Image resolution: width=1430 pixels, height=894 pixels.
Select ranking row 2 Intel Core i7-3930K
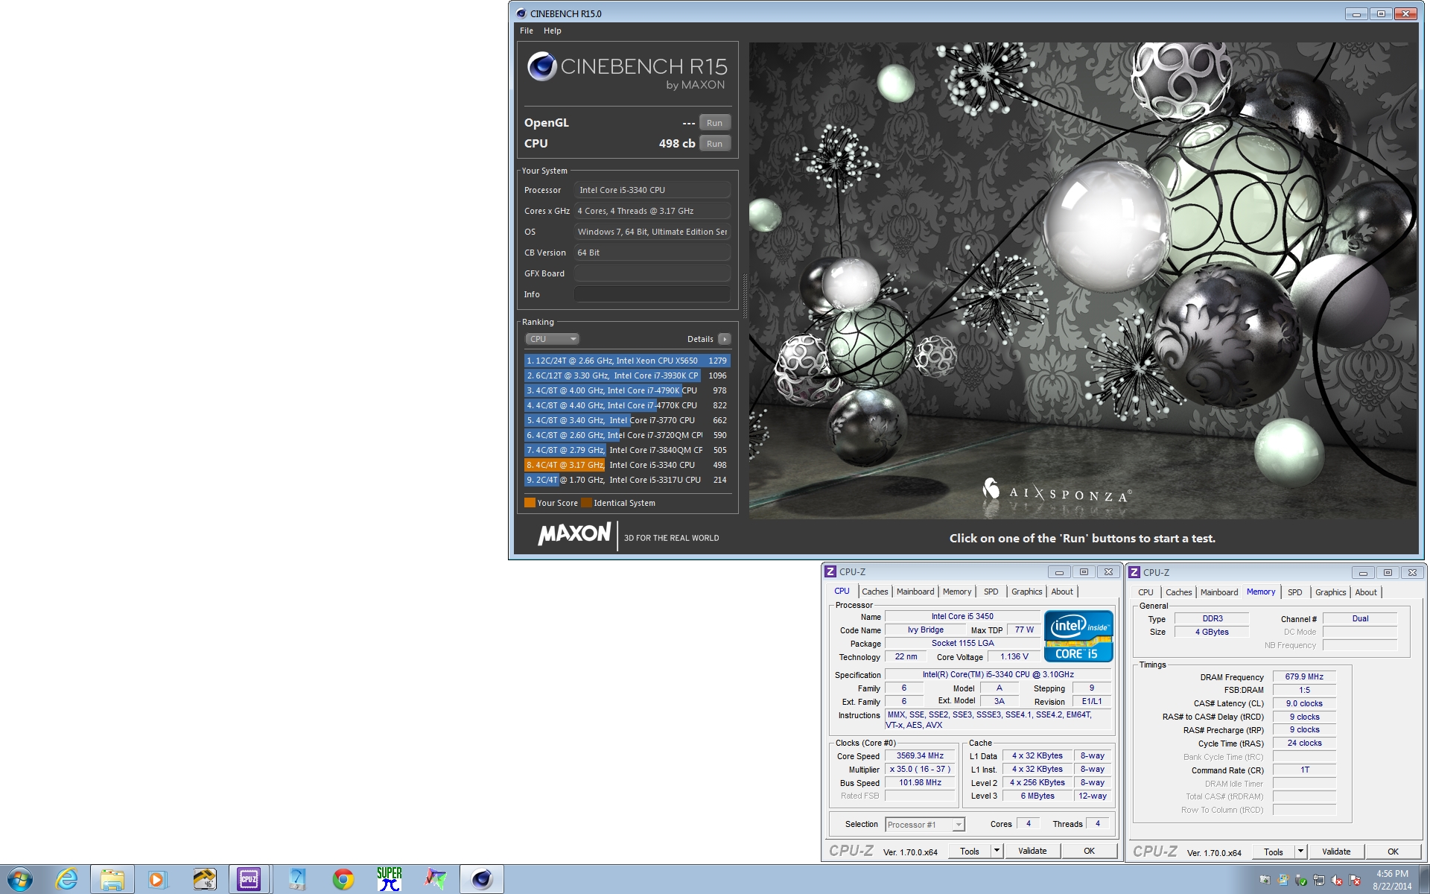point(627,375)
